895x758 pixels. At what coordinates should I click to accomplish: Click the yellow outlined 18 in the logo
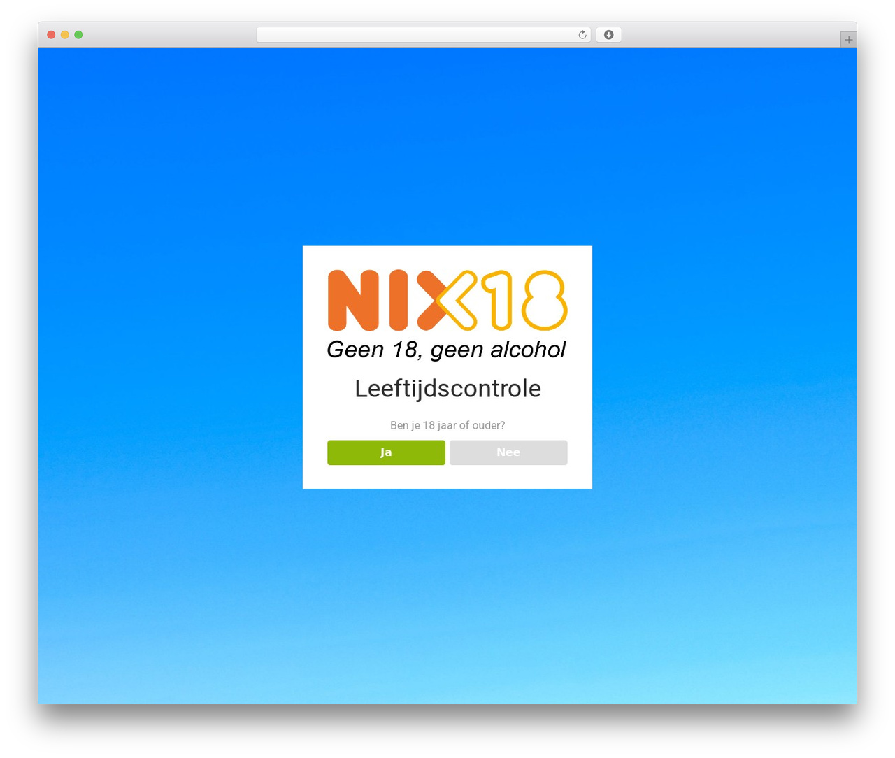528,301
